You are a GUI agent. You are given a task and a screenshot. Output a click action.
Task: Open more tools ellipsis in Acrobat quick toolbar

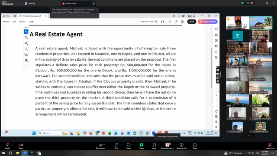pyautogui.click(x=26, y=66)
